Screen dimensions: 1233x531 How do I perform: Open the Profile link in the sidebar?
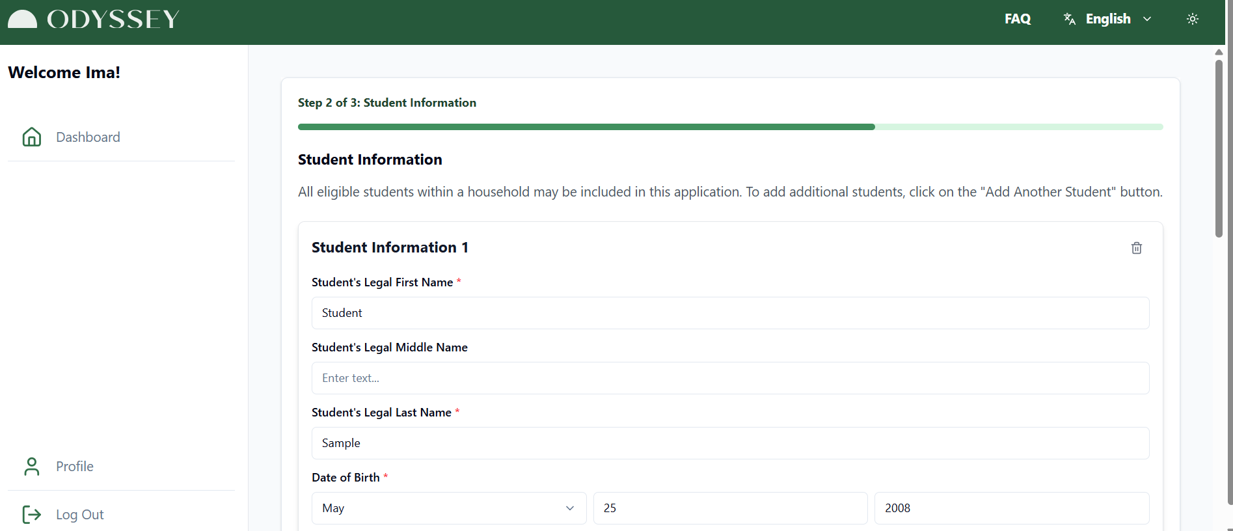pyautogui.click(x=75, y=467)
